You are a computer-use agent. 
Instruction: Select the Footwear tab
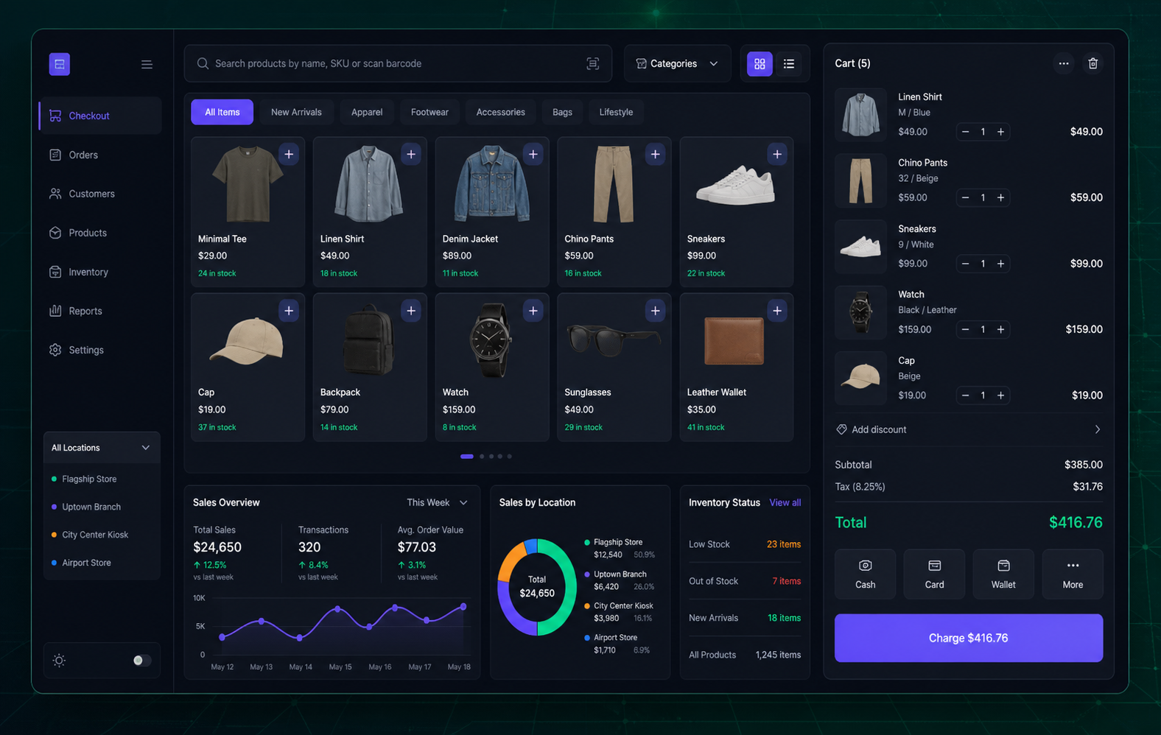coord(429,112)
